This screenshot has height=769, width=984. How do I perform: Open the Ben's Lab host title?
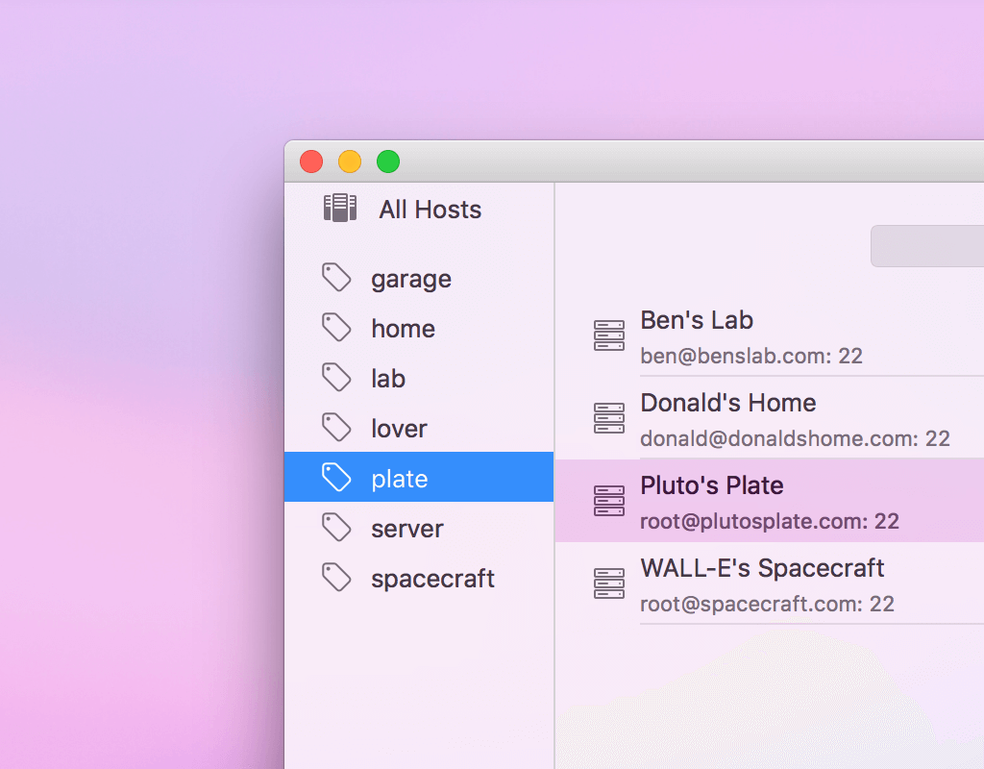(x=697, y=320)
